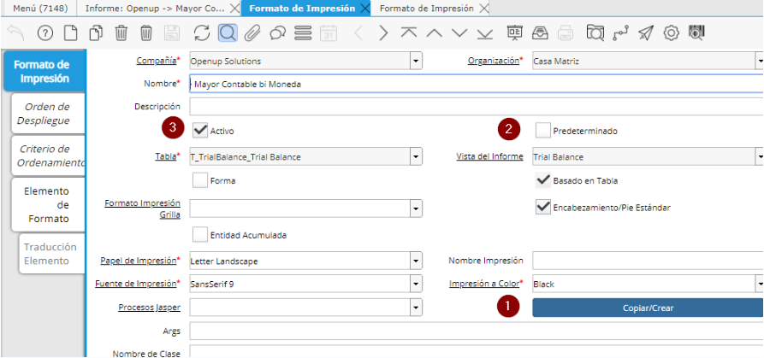Switch to the Menú (7148) tab
The width and height of the screenshot is (764, 358).
38,8
